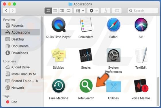Open iCloud Drive in the sidebar

click(x=20, y=67)
